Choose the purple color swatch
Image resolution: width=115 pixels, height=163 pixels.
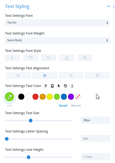coord(71,97)
